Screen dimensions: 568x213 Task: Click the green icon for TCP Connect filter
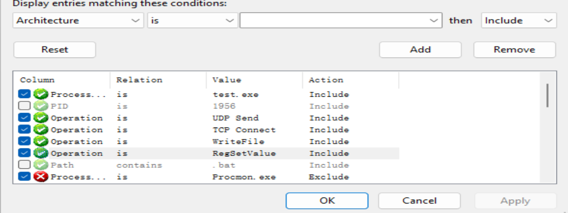[x=41, y=130]
